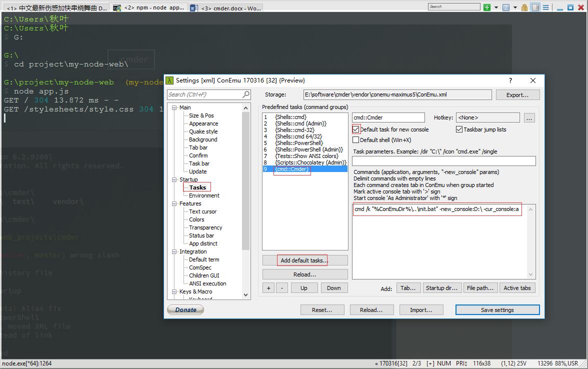The height and width of the screenshot is (369, 588).
Task: Click the magnifier icon in settings search
Action: 246,94
